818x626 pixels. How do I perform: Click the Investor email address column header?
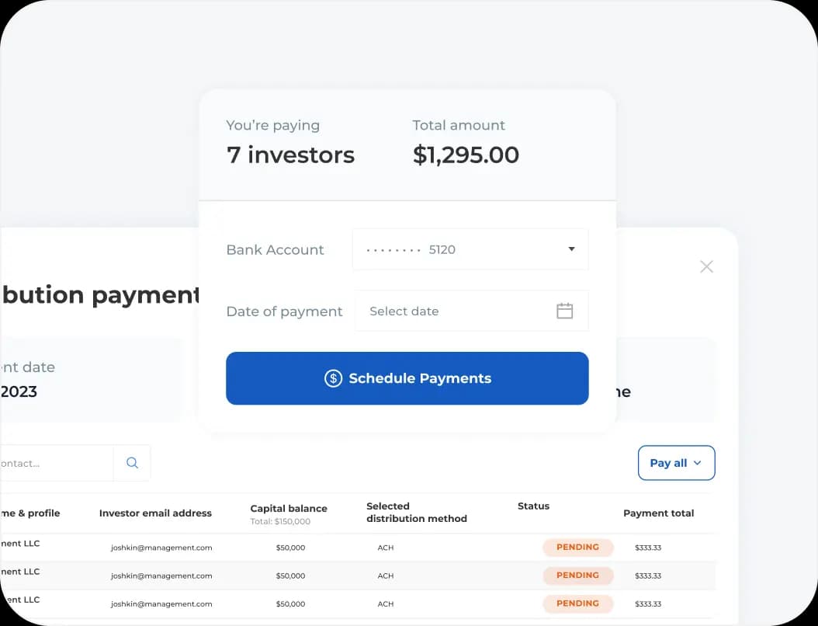pyautogui.click(x=155, y=513)
